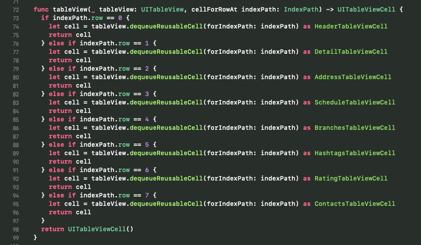Click the return keyword on line 81
The height and width of the screenshot is (245, 421).
(x=61, y=86)
